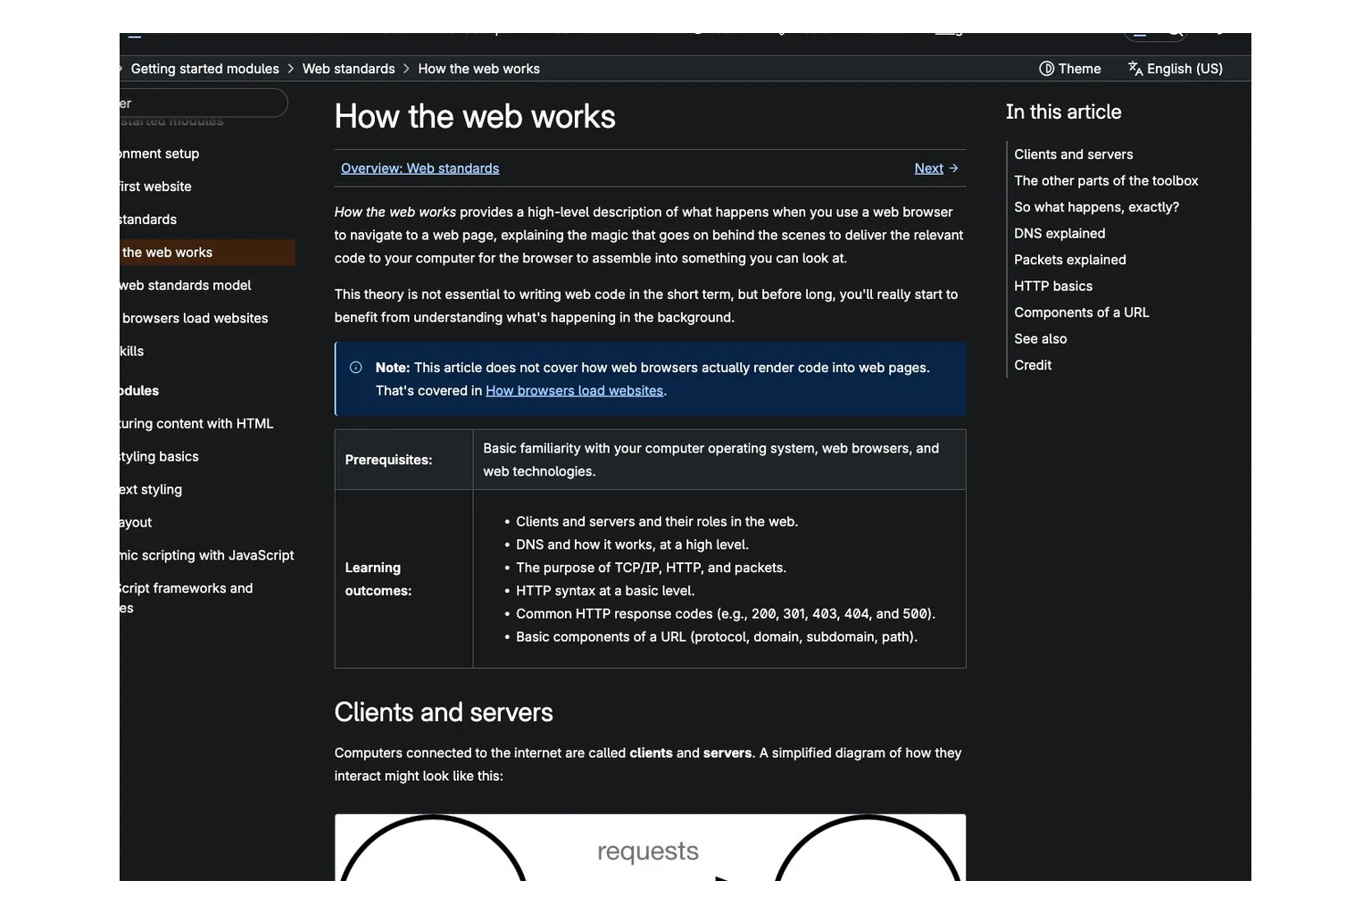Open the JavaScript frameworks sidebar item

click(187, 598)
